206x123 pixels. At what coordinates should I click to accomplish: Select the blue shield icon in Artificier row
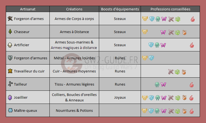pos(151,45)
